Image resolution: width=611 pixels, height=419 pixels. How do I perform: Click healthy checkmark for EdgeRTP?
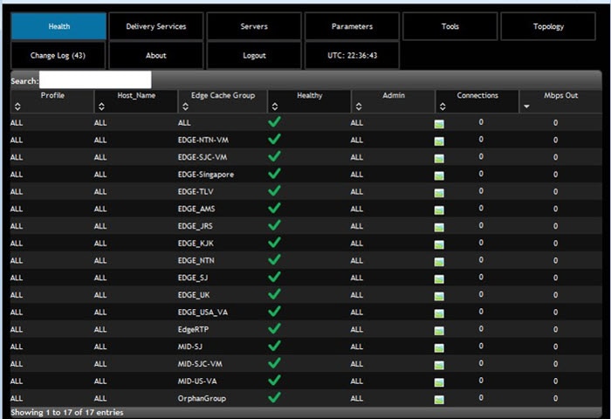pyautogui.click(x=274, y=328)
